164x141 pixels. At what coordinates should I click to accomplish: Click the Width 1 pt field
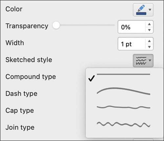pos(132,44)
